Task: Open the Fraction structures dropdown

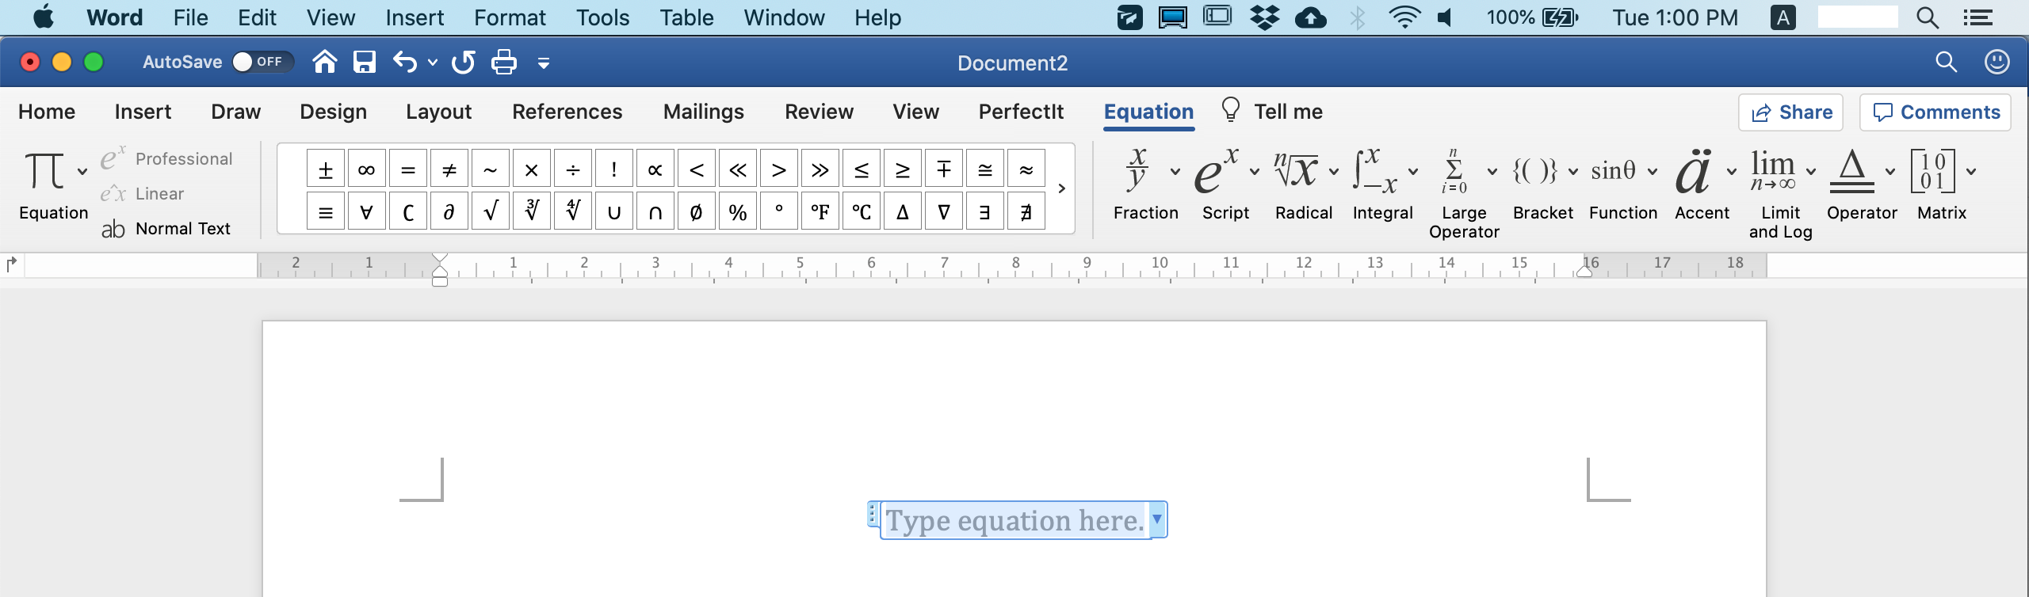Action: tap(1175, 171)
